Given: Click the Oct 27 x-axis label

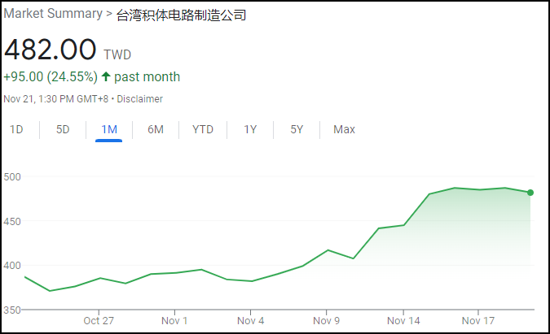Looking at the screenshot, I should (99, 321).
